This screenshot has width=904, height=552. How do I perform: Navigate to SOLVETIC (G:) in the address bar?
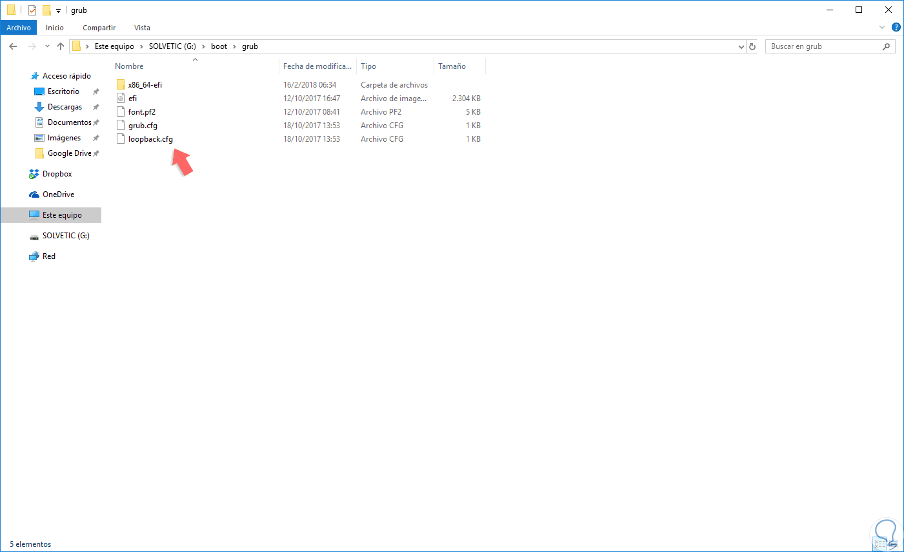172,46
